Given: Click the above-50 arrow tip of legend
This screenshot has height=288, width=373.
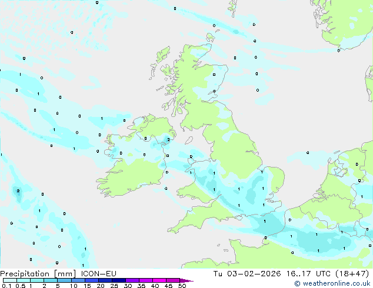Looking at the screenshot, I should pos(186,280).
